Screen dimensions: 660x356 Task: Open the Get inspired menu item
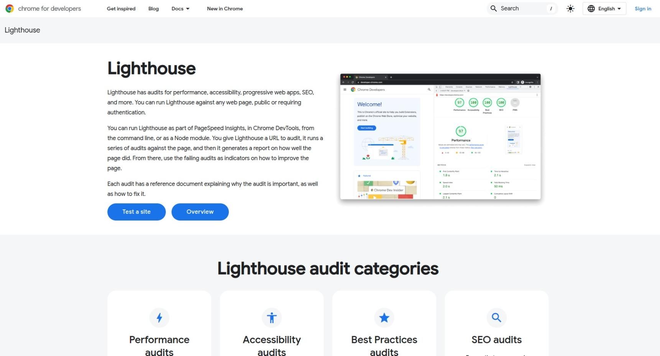point(121,8)
